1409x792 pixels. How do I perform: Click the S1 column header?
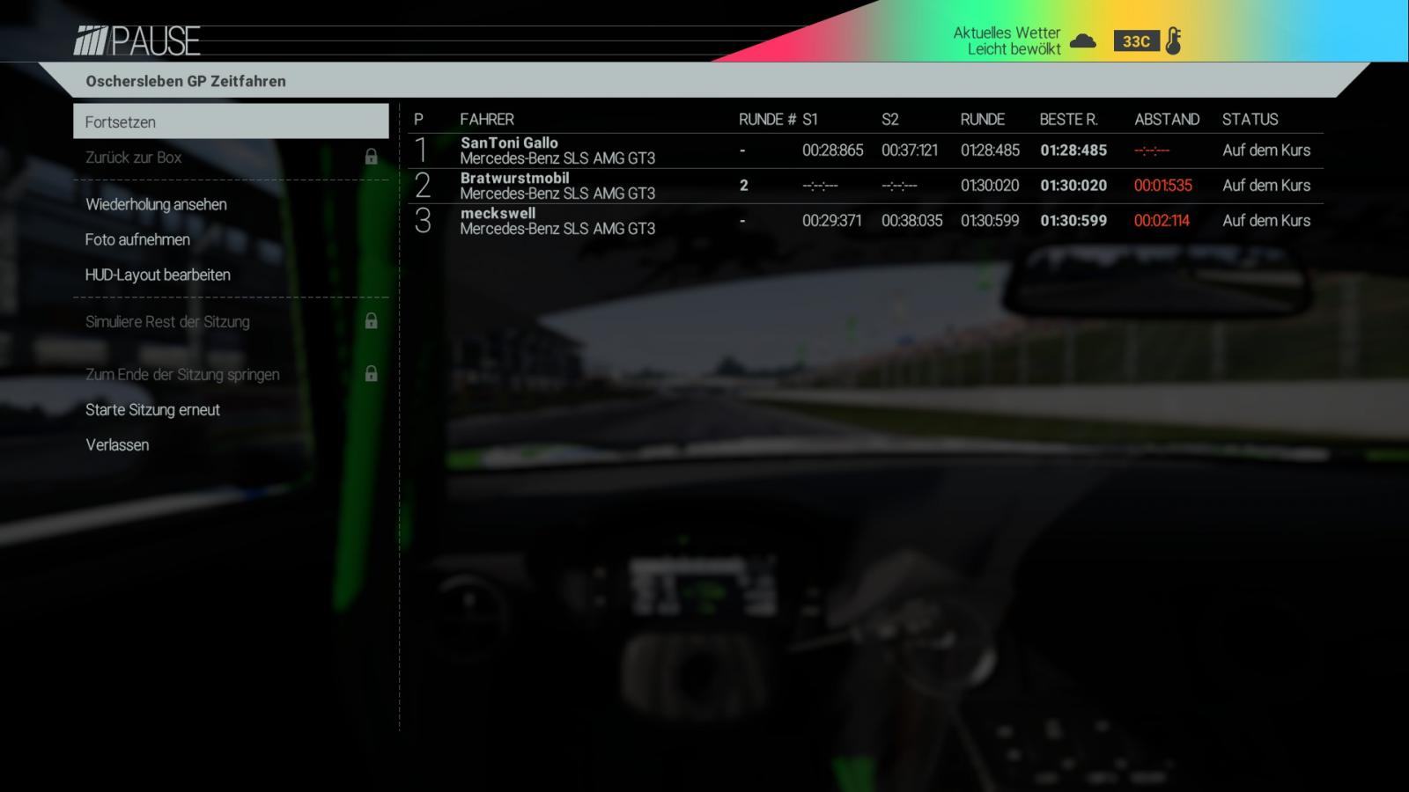810,120
